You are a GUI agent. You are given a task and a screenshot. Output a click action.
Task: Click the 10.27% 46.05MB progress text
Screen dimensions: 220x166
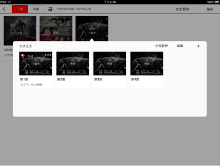(31, 85)
